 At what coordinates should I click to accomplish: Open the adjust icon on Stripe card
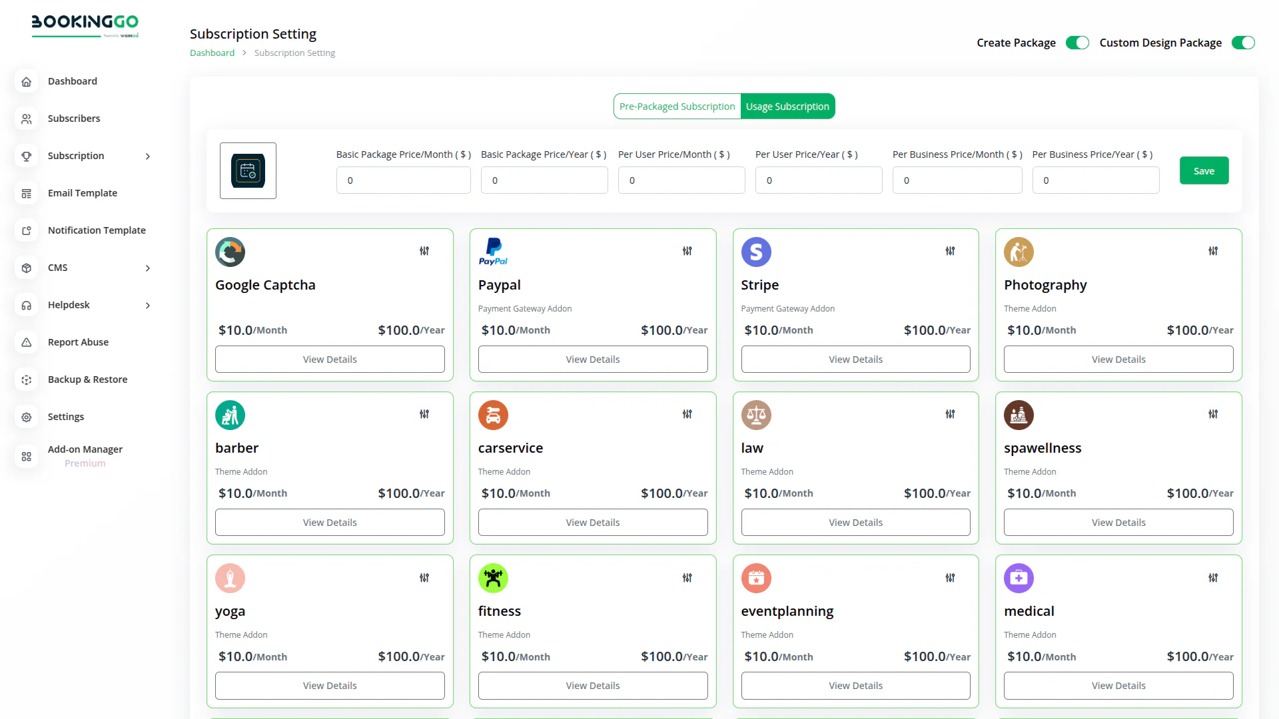(x=950, y=251)
